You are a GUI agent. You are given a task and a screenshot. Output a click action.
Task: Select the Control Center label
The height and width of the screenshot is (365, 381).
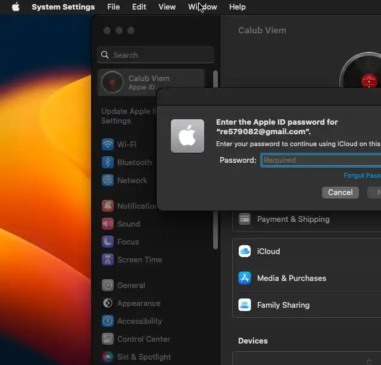click(x=143, y=339)
